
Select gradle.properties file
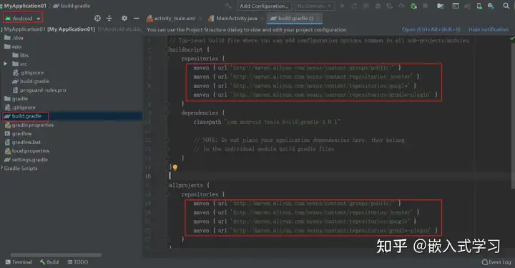29,125
